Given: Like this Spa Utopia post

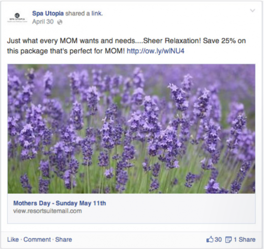Looking at the screenshot, I should pos(13,239).
